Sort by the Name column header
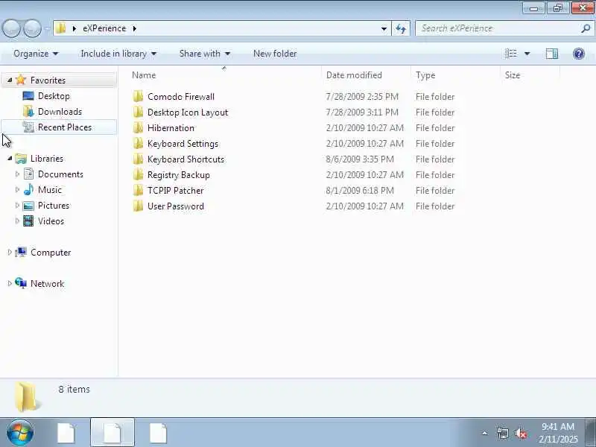This screenshot has width=596, height=447. point(144,75)
